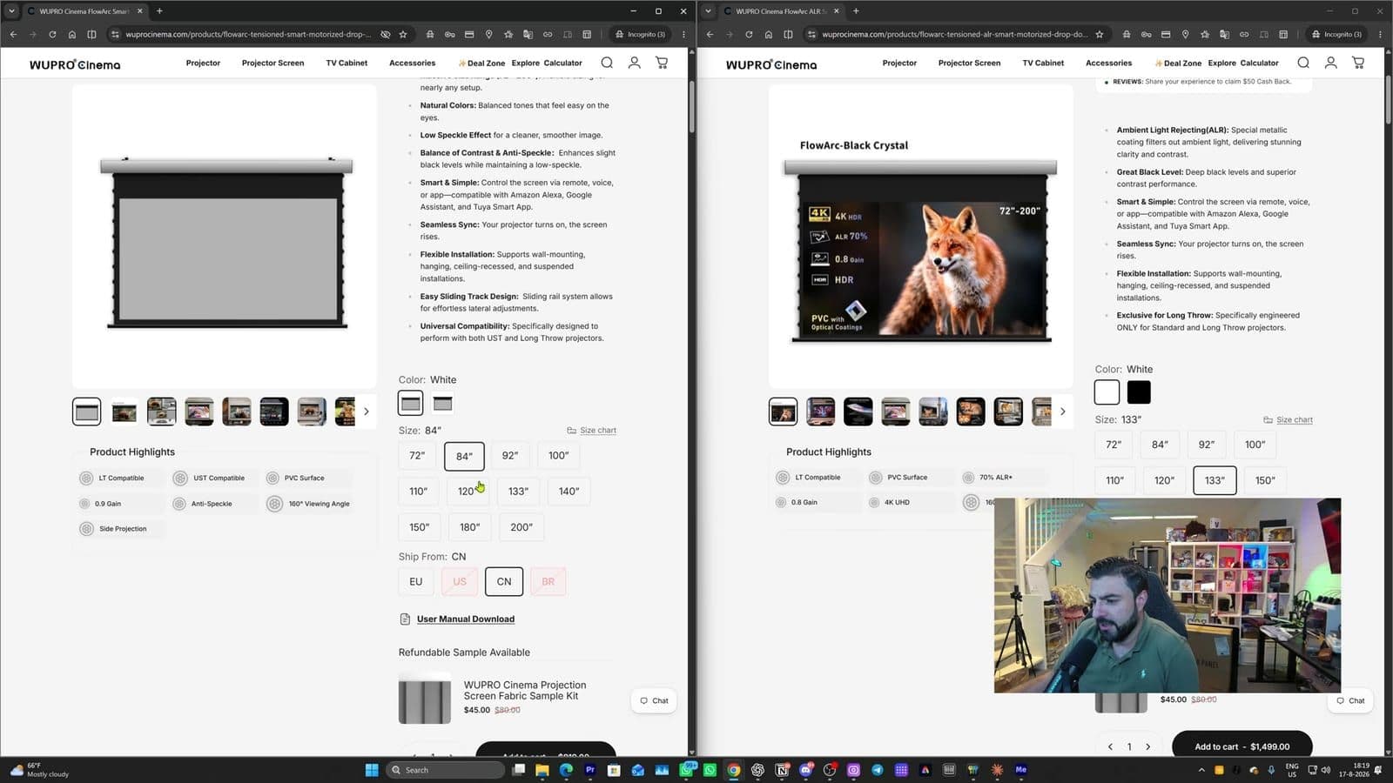
Task: Select 150" size in right window
Action: [x=1265, y=480]
